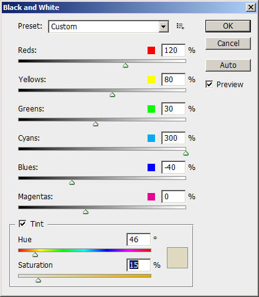The width and height of the screenshot is (259, 297).
Task: Click the red color swatch beside Reds
Action: click(151, 50)
